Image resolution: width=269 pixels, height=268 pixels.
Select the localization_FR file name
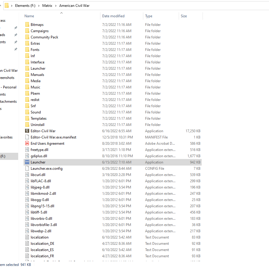(42, 256)
